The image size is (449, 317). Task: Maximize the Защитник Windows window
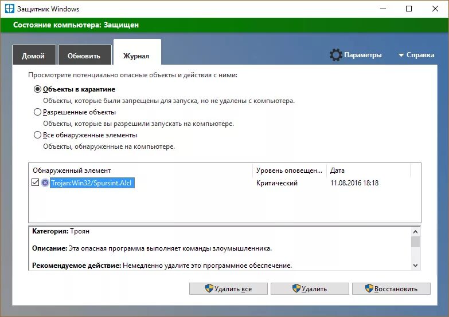(x=409, y=9)
